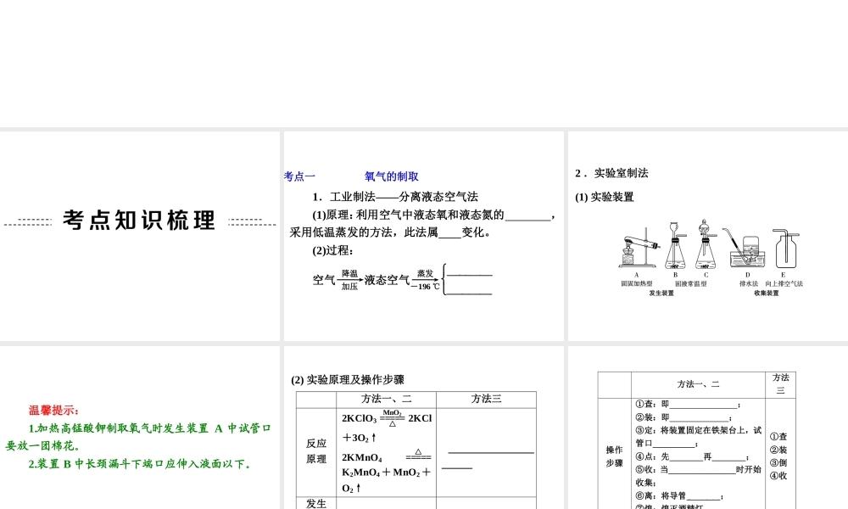Select apparatus A 固固加热型 diagram

pyautogui.click(x=639, y=249)
